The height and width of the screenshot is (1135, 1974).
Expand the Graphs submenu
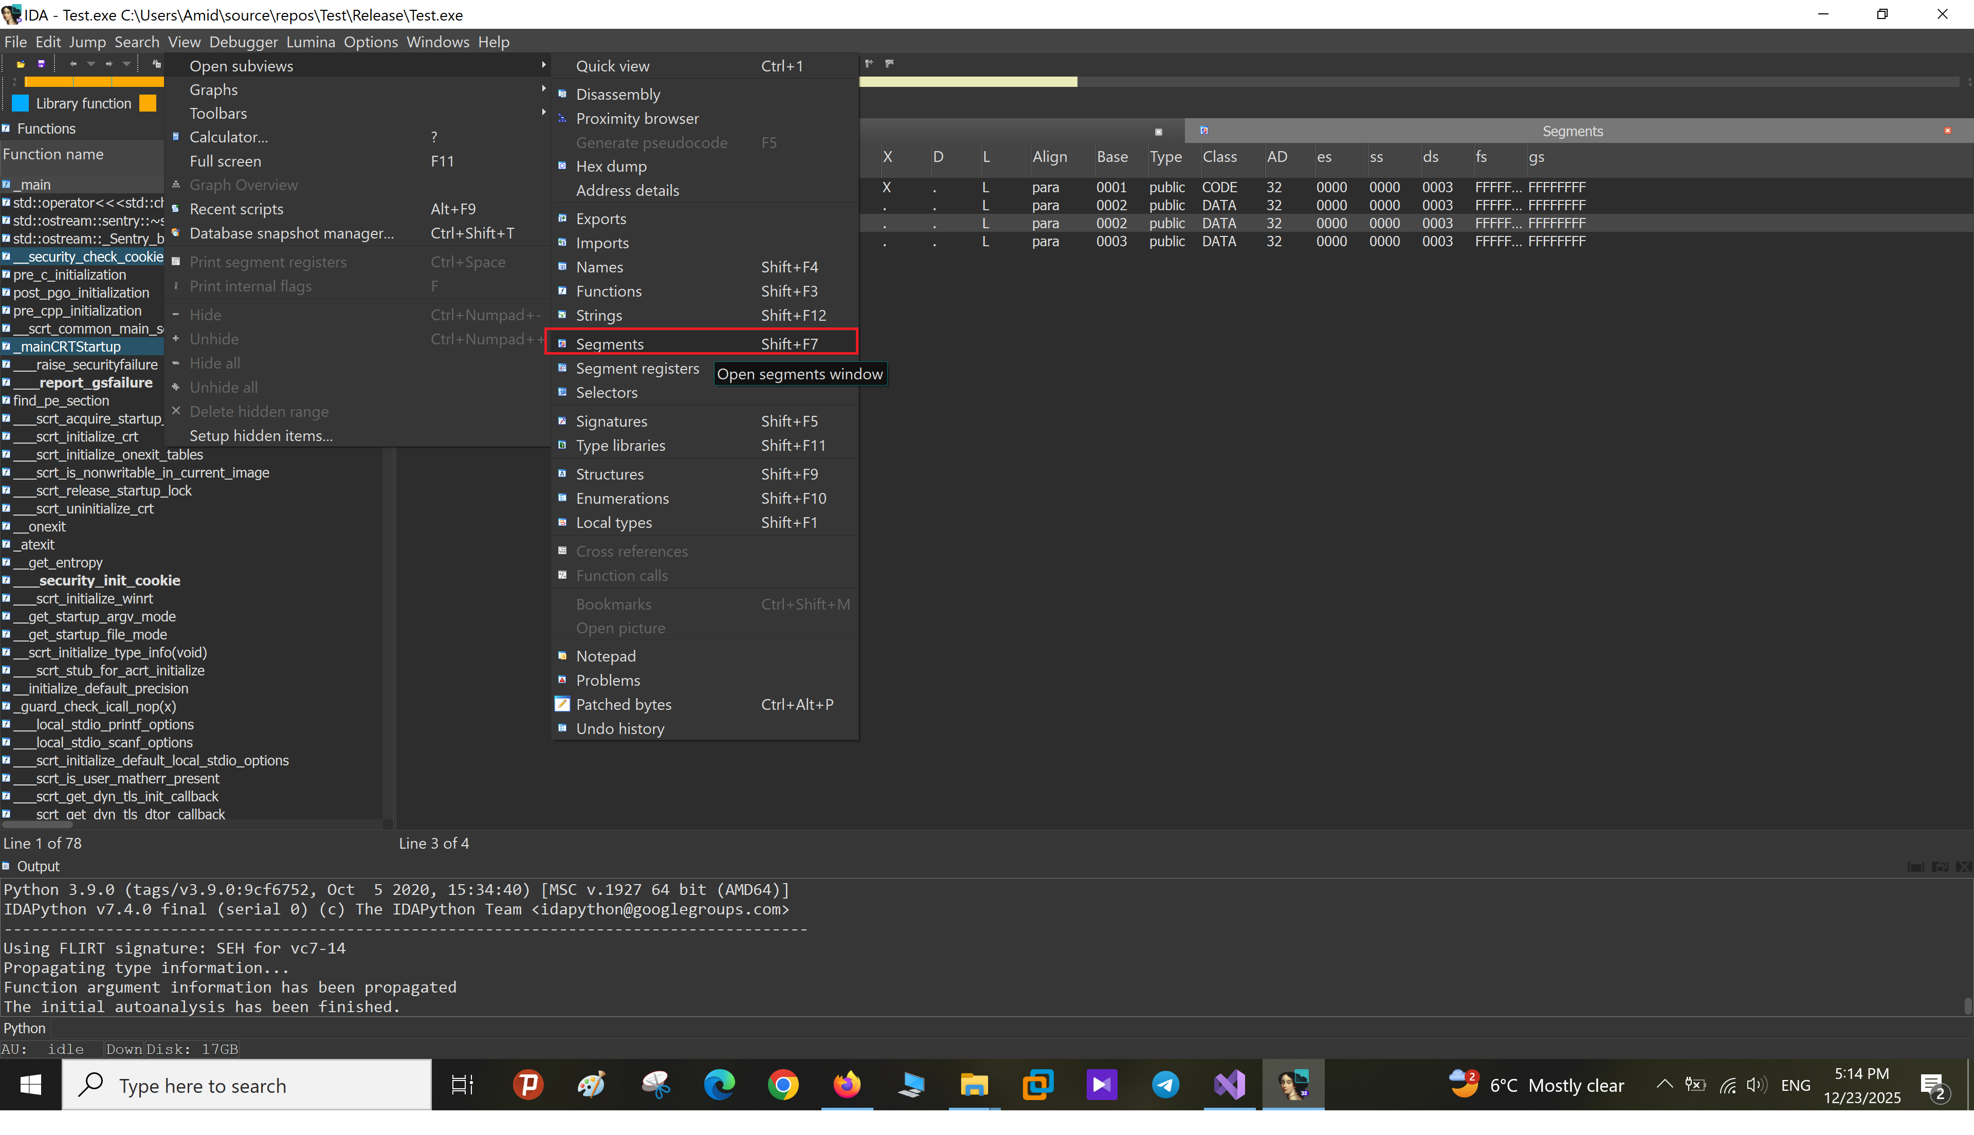point(213,89)
